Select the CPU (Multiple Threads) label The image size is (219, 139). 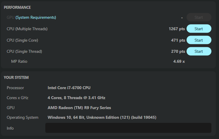[27, 29]
